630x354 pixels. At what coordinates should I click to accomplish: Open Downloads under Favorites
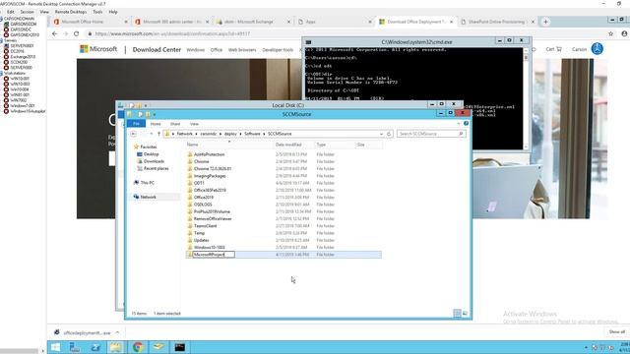(x=154, y=161)
